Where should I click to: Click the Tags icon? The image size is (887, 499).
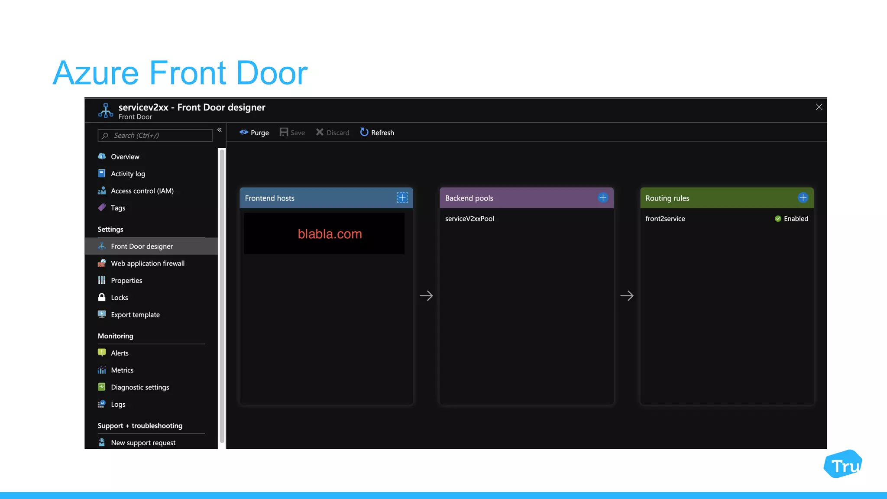pos(102,207)
